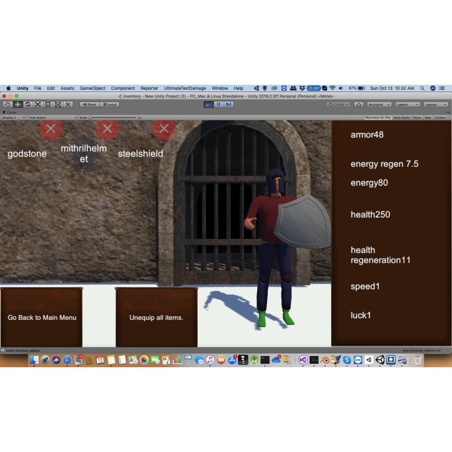Toggle Mute Audio in Game view
Viewport: 452px width, 452px height.
tap(402, 118)
